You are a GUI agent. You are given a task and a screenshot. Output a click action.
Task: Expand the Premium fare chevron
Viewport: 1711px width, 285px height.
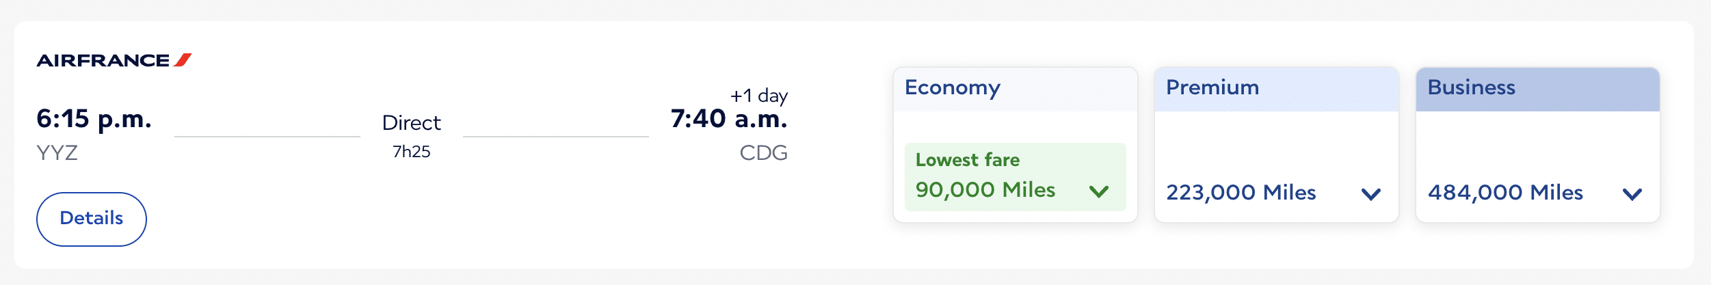1370,194
